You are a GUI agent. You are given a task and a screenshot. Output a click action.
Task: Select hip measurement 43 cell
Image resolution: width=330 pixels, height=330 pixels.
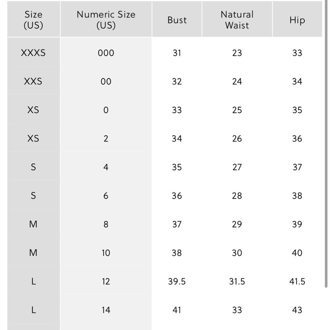tap(297, 310)
